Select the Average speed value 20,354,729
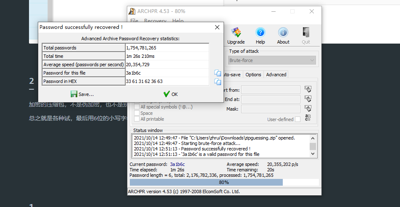The width and height of the screenshot is (400, 207). [138, 65]
